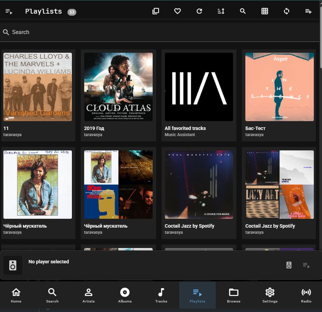Click the "11" playlist title
This screenshot has width=322, height=312.
[x=6, y=128]
